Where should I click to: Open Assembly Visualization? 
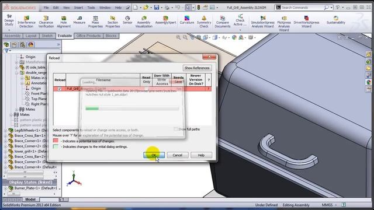144,22
